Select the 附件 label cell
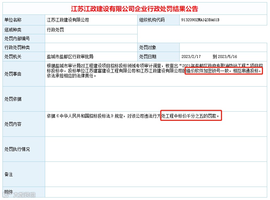This screenshot has height=200, width=270. tap(24, 192)
